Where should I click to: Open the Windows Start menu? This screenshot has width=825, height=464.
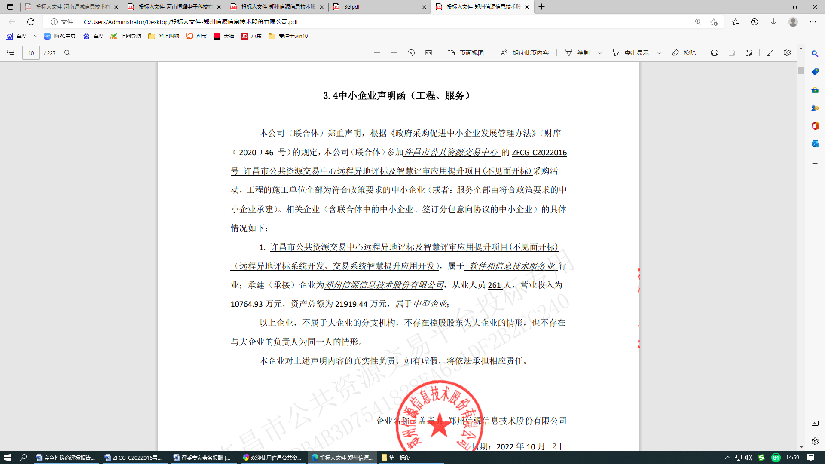click(x=7, y=458)
